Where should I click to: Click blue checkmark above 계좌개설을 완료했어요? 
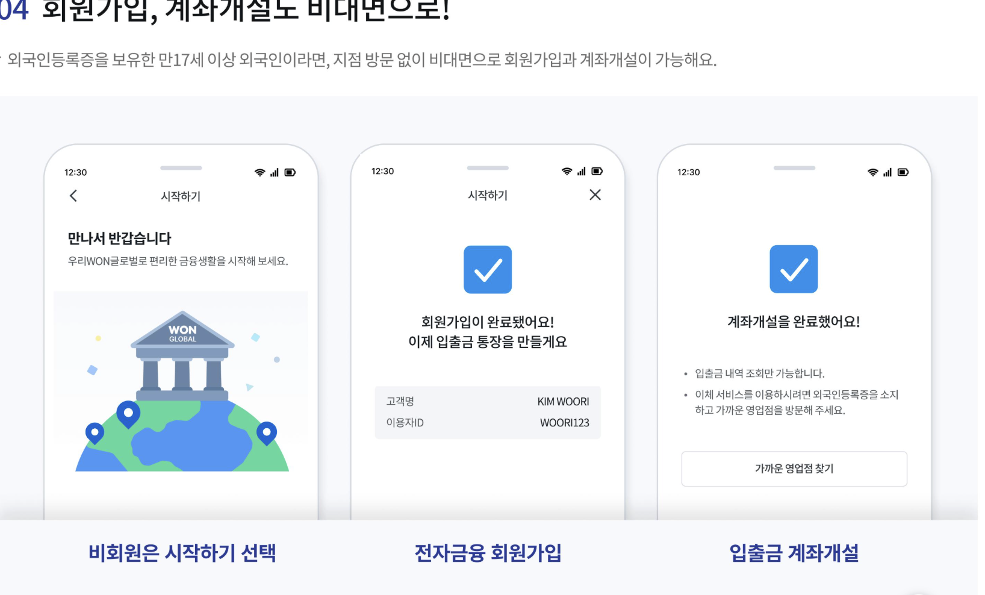pyautogui.click(x=794, y=269)
